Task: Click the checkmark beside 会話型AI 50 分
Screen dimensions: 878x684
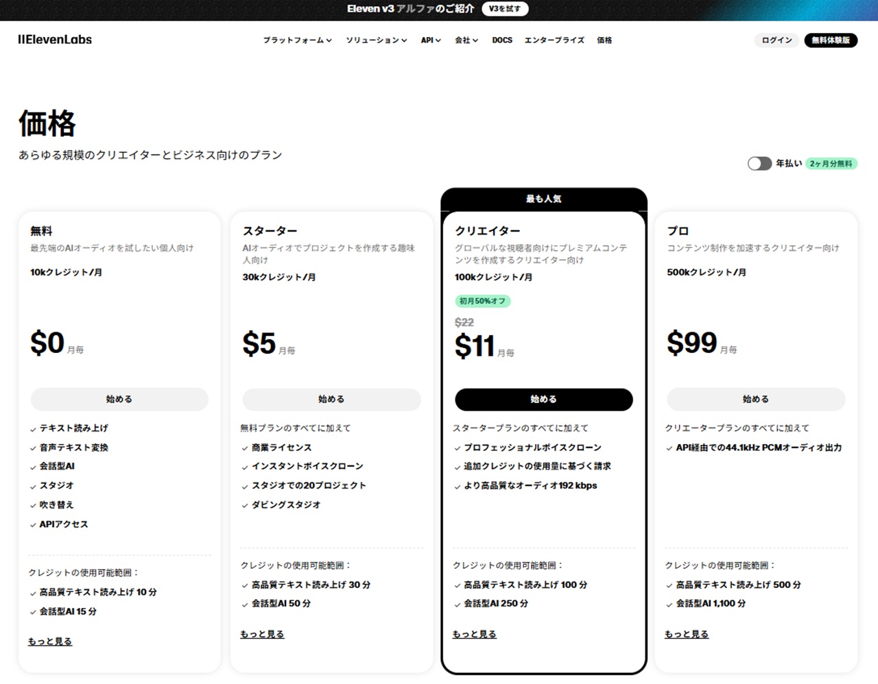Action: 245,604
